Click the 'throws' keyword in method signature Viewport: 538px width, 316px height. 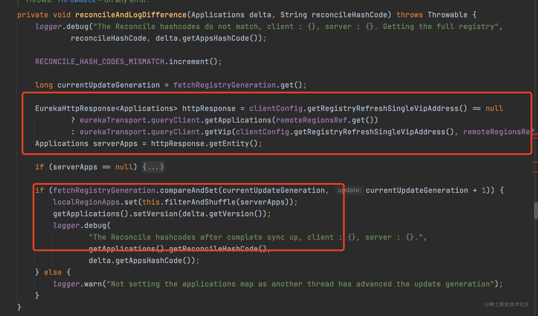point(409,15)
